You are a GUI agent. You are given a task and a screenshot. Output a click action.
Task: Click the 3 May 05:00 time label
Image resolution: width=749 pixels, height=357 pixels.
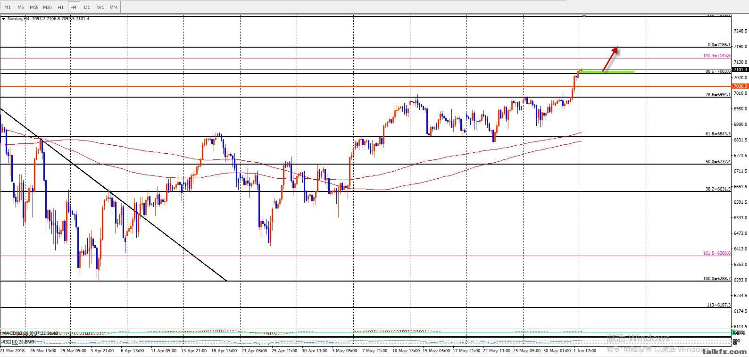[x=344, y=351]
